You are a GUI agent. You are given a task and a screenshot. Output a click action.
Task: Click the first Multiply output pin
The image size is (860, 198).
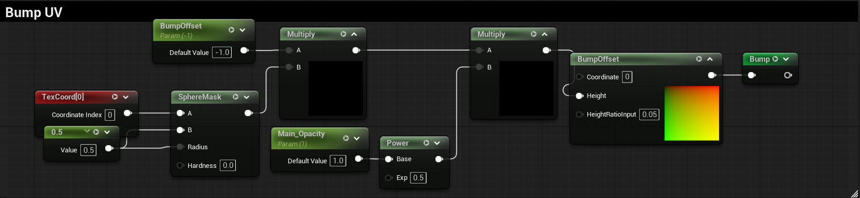pyautogui.click(x=356, y=50)
